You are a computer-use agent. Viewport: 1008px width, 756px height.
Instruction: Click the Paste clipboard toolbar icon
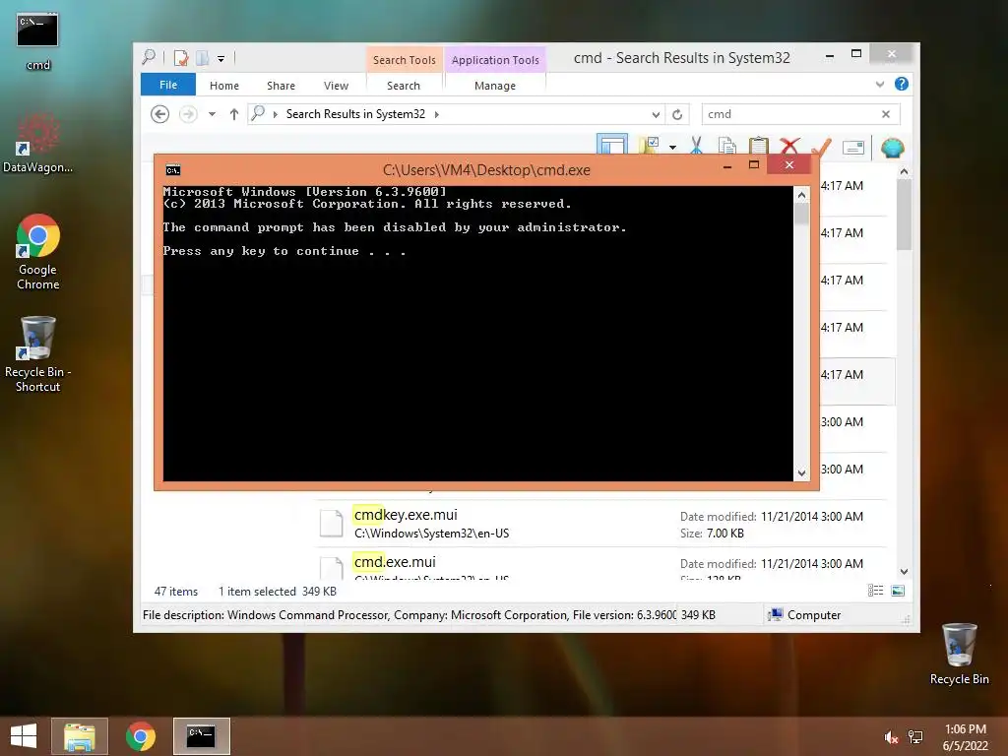[759, 146]
